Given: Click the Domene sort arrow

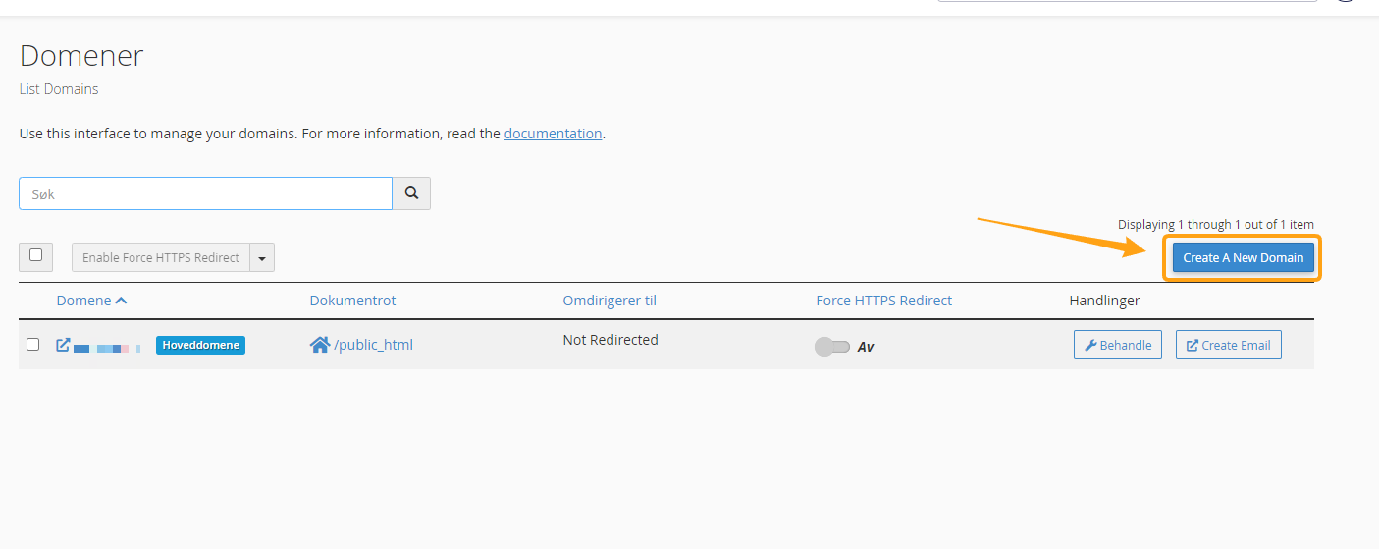Looking at the screenshot, I should (x=122, y=301).
